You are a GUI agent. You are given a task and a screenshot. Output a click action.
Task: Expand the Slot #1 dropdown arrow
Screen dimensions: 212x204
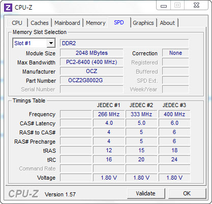coord(51,43)
